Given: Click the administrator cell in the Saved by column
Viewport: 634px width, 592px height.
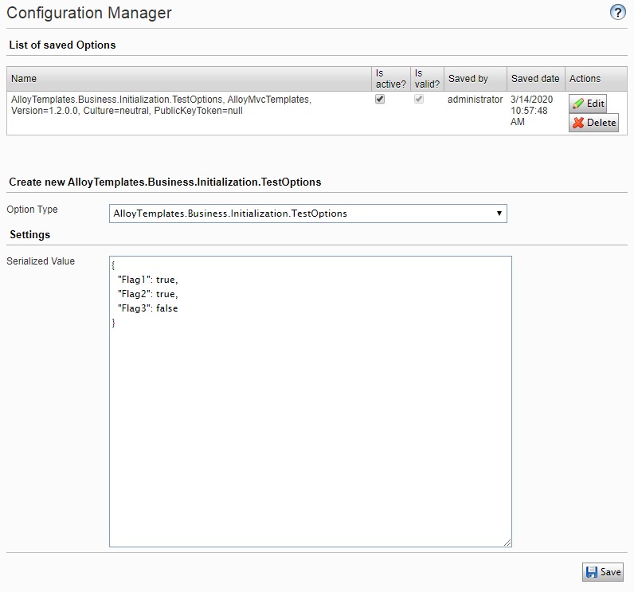Looking at the screenshot, I should [x=475, y=100].
